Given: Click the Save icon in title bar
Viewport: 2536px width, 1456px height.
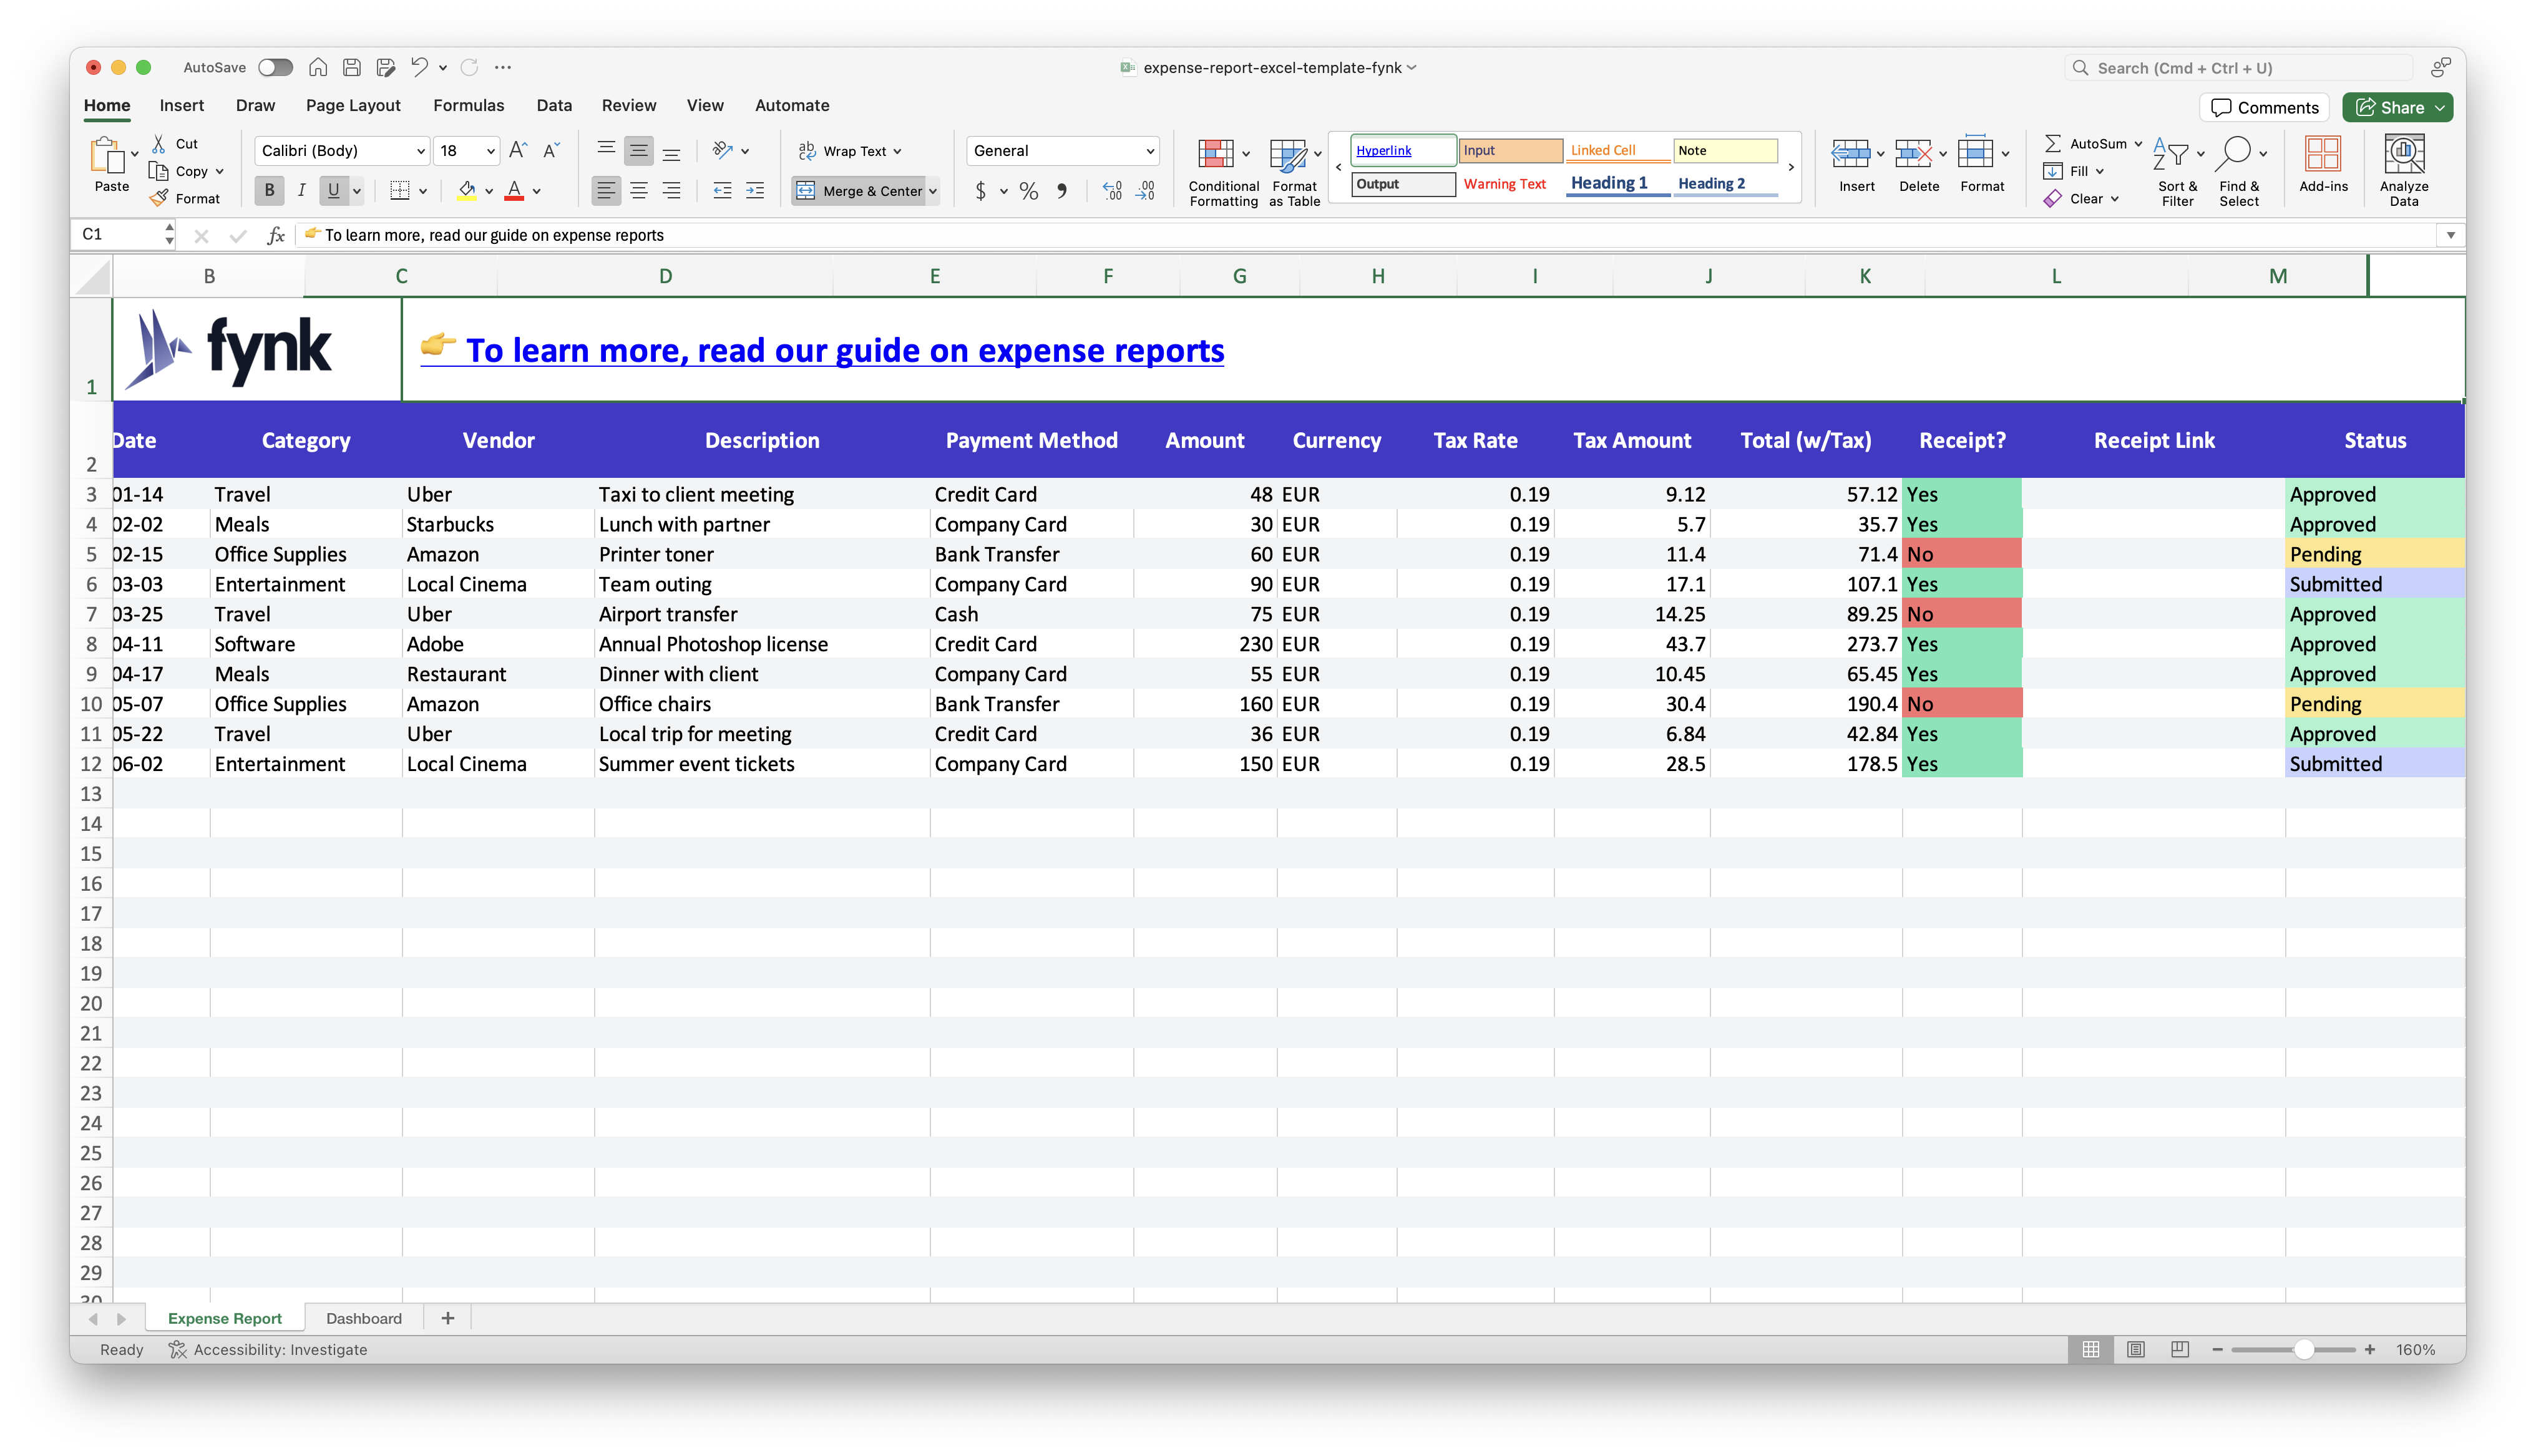Looking at the screenshot, I should pos(352,67).
